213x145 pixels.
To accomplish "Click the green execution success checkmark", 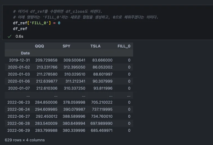I will [x=9, y=36].
